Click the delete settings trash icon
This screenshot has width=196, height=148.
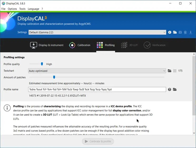(185, 32)
